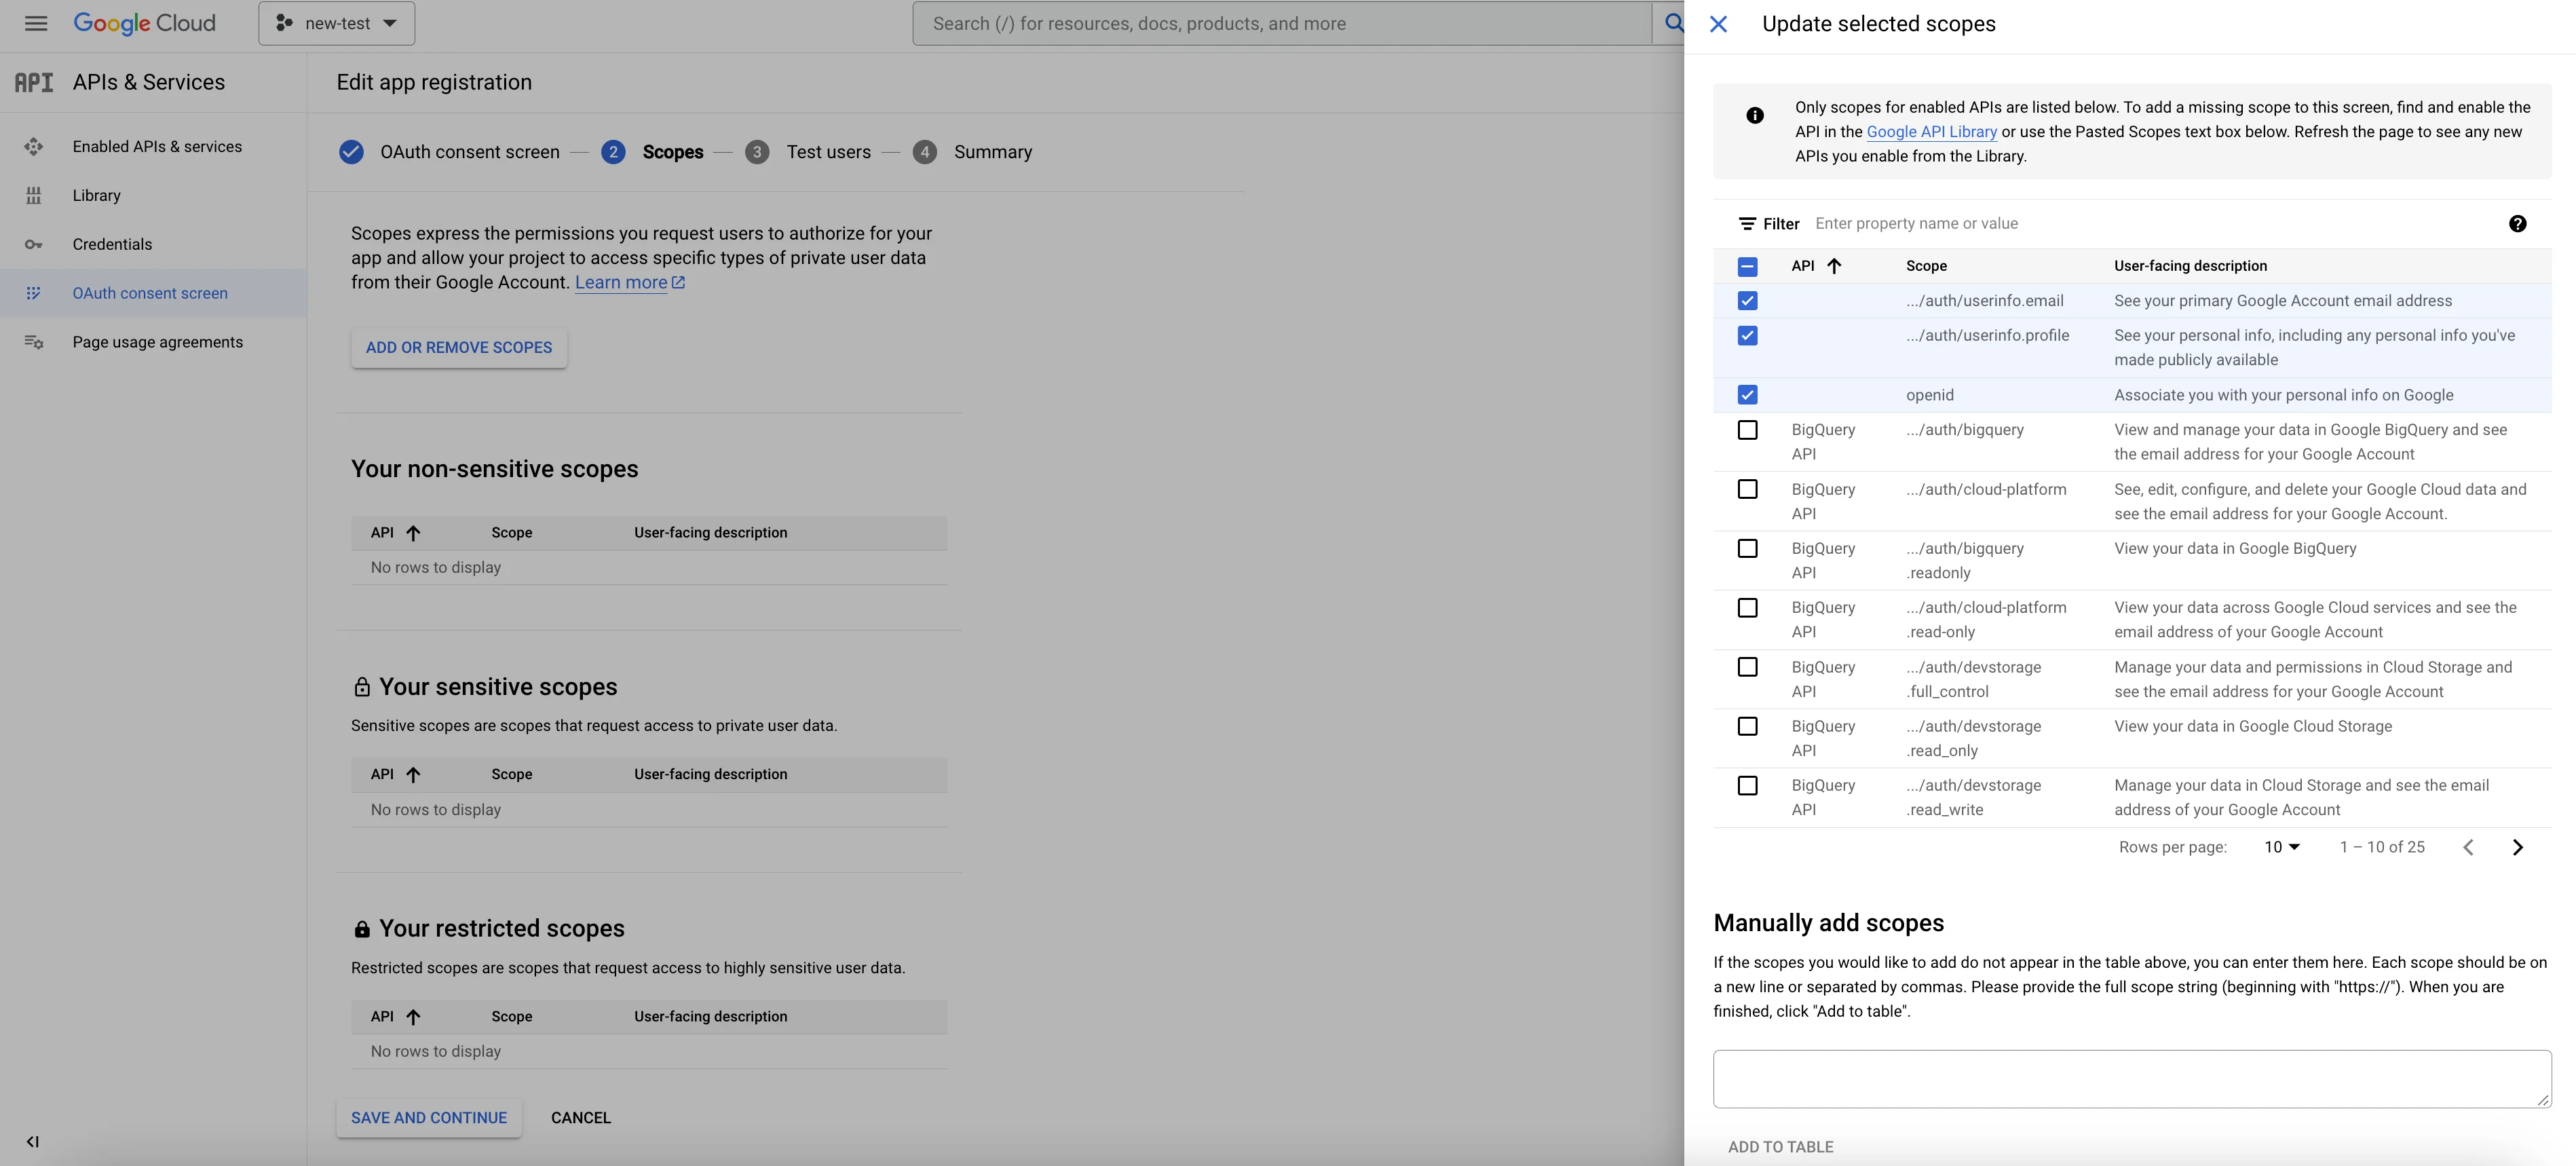Open the Rows per page dropdown
The height and width of the screenshot is (1166, 2576).
(2281, 847)
